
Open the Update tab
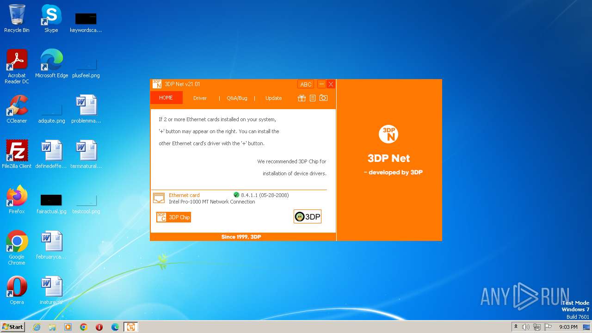[273, 98]
